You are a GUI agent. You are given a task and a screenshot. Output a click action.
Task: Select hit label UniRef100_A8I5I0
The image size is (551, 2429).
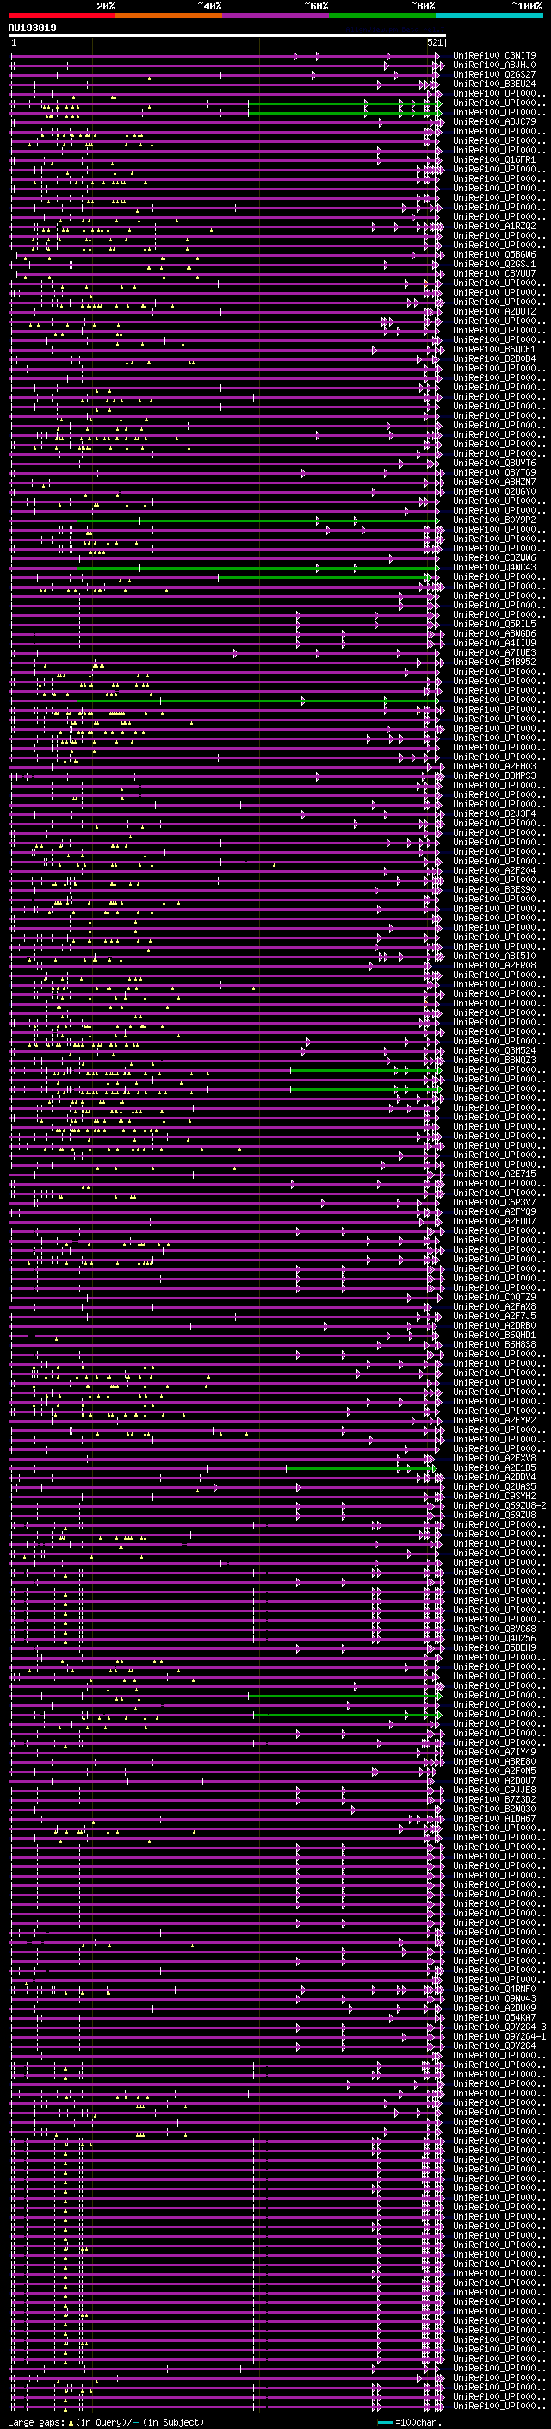(x=494, y=957)
